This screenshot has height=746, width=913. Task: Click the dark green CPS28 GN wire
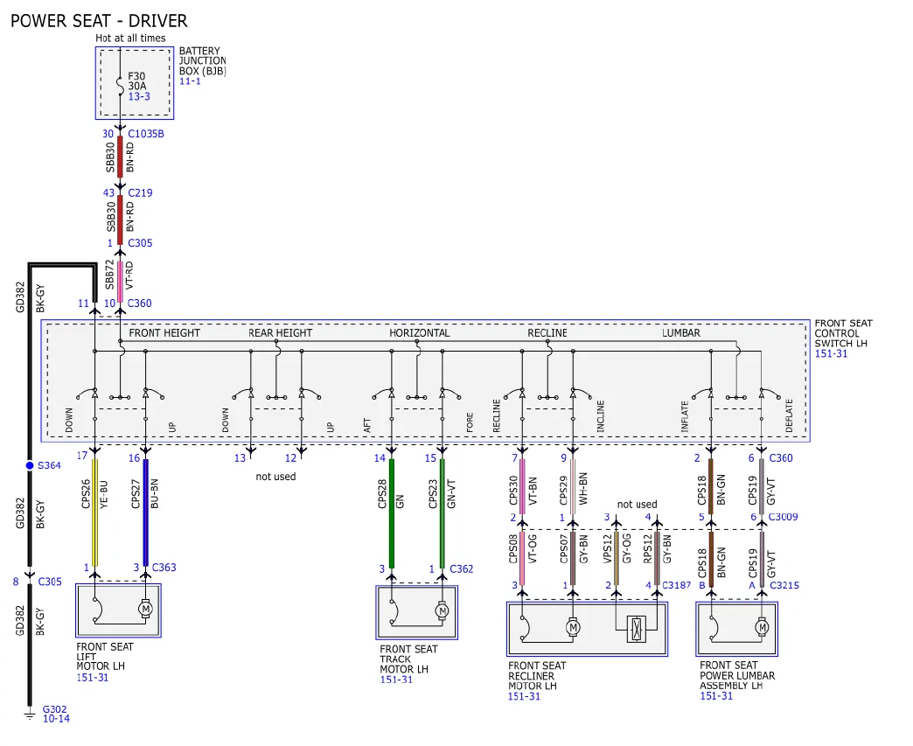391,513
